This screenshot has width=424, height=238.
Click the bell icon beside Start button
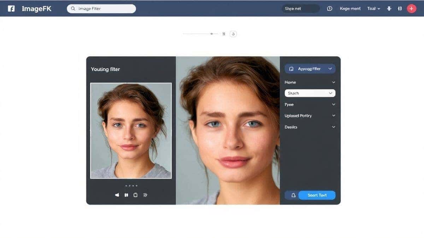[x=293, y=195]
